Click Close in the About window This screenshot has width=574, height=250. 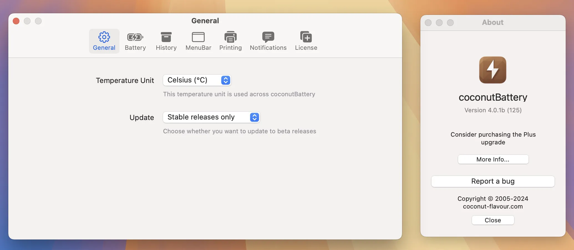493,220
